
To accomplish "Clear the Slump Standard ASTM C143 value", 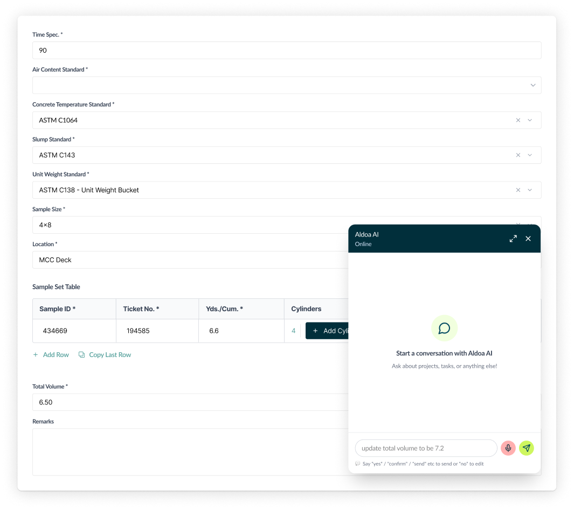I will (517, 155).
